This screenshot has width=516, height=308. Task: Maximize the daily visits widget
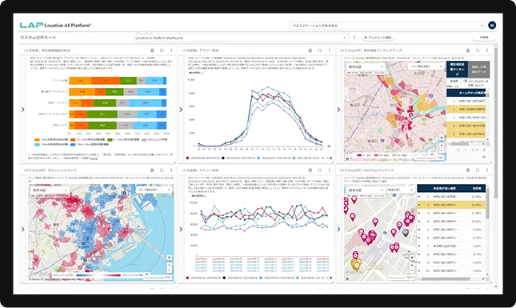click(x=319, y=170)
